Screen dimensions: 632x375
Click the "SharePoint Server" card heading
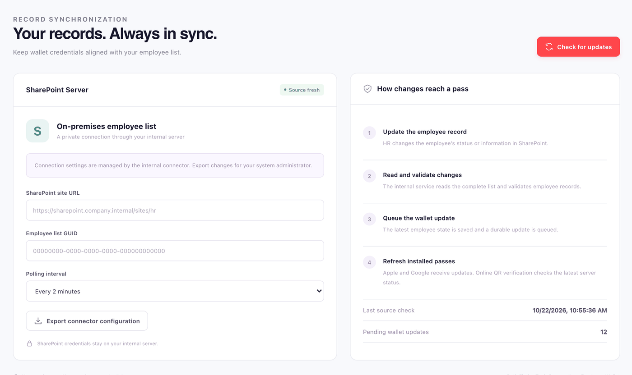pos(57,90)
